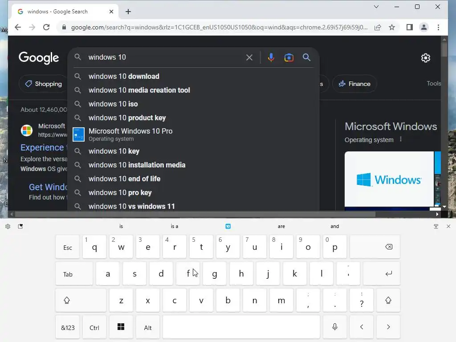Search by image camera icon
Viewport: 456px width, 342px height.
(x=289, y=57)
